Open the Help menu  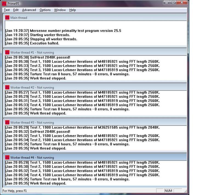[x=72, y=10]
